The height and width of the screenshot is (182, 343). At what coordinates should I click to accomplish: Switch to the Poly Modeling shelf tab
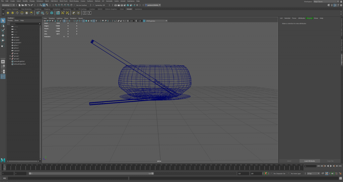click(26, 9)
